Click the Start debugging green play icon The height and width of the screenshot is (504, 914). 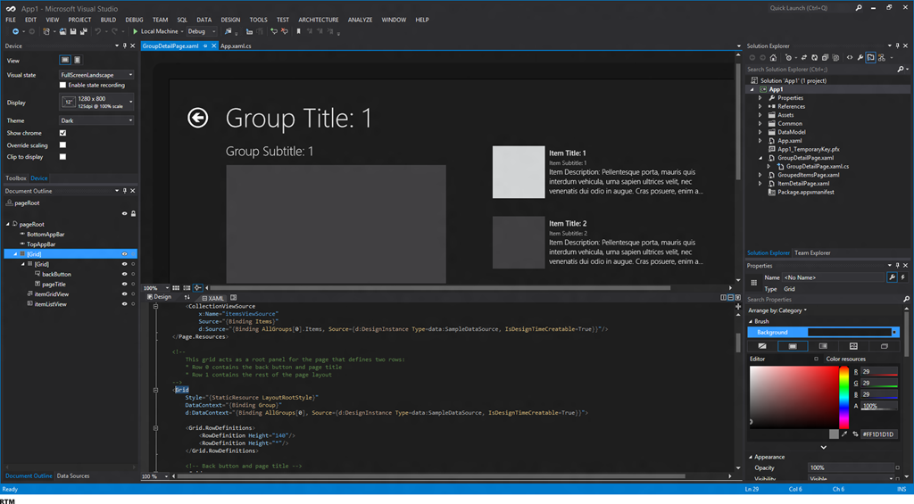[136, 31]
